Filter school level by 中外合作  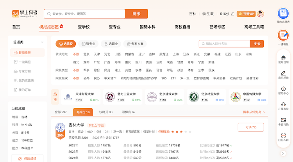(110, 78)
